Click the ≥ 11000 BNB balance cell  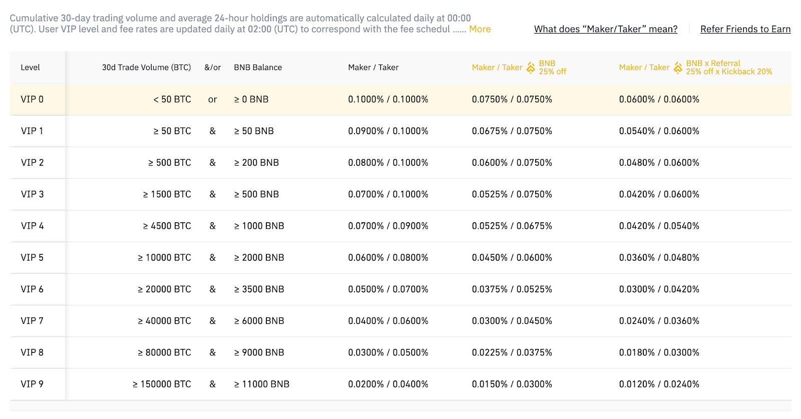(262, 384)
